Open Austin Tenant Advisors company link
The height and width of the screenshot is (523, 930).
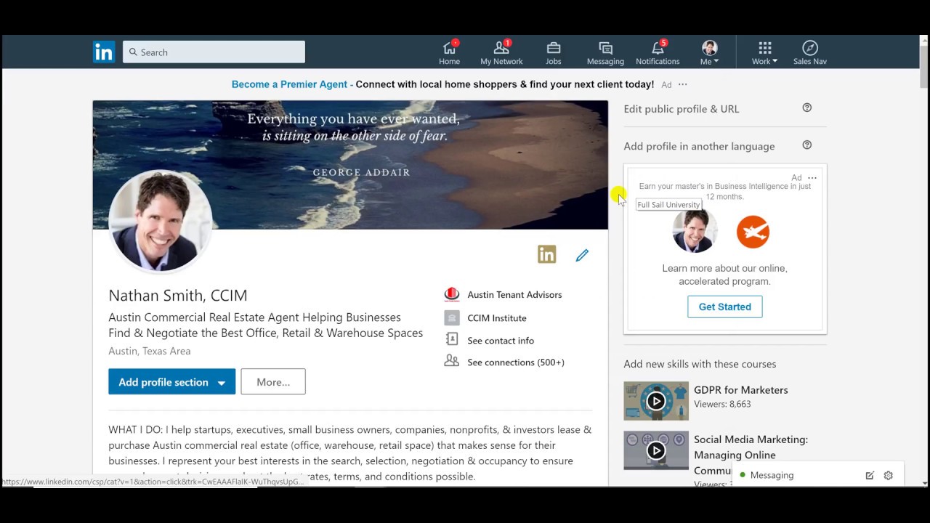tap(514, 294)
